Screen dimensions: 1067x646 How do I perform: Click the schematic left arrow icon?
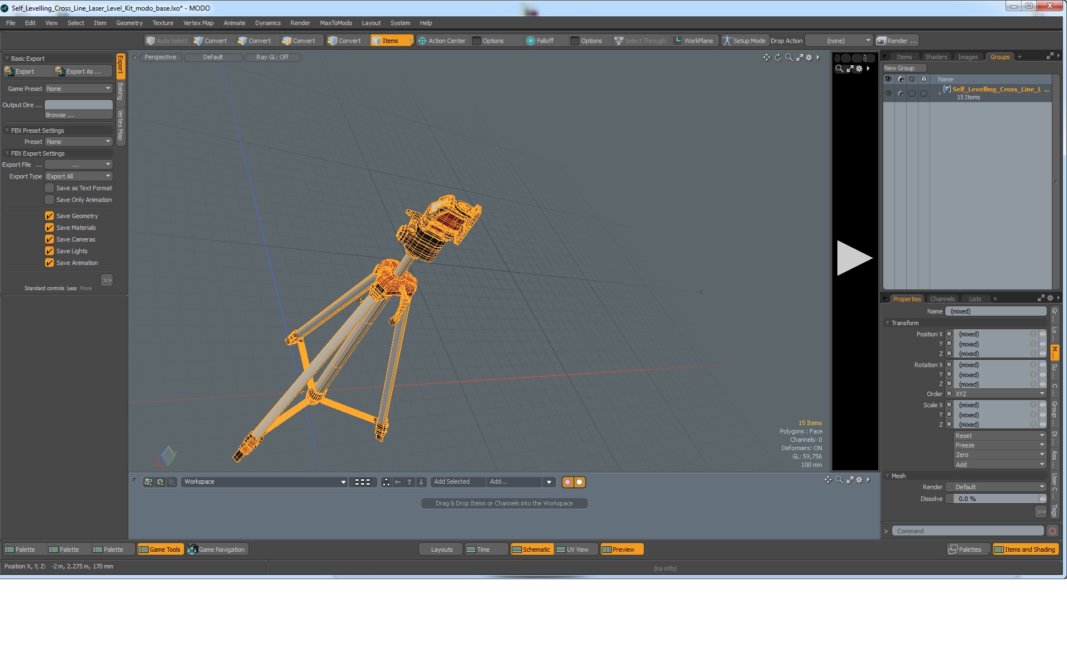click(398, 482)
